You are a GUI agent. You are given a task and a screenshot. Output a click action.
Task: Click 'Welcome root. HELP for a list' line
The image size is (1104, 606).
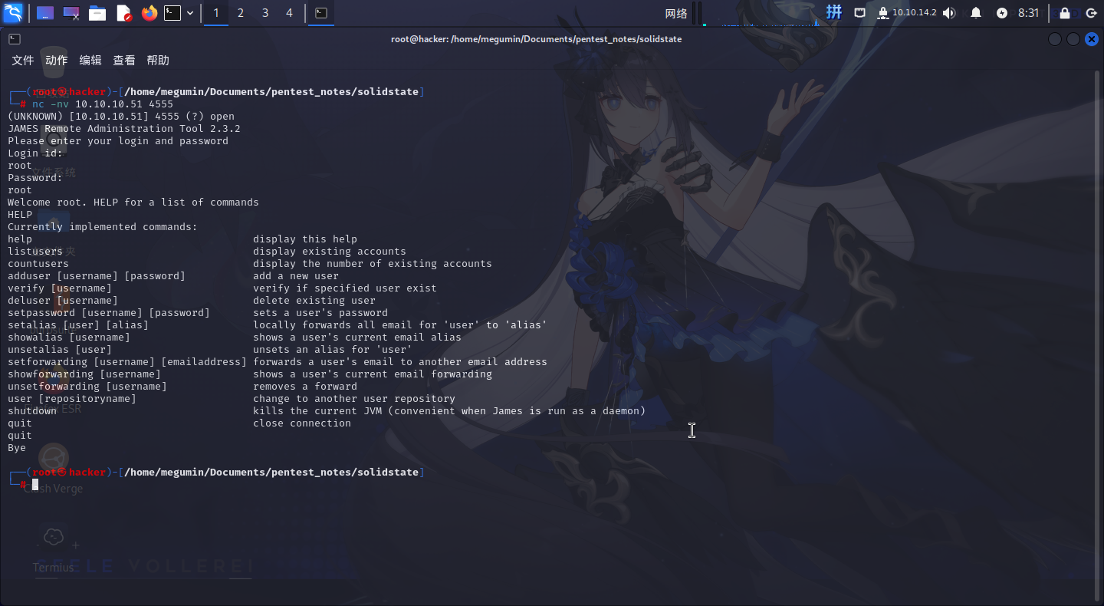tap(133, 203)
